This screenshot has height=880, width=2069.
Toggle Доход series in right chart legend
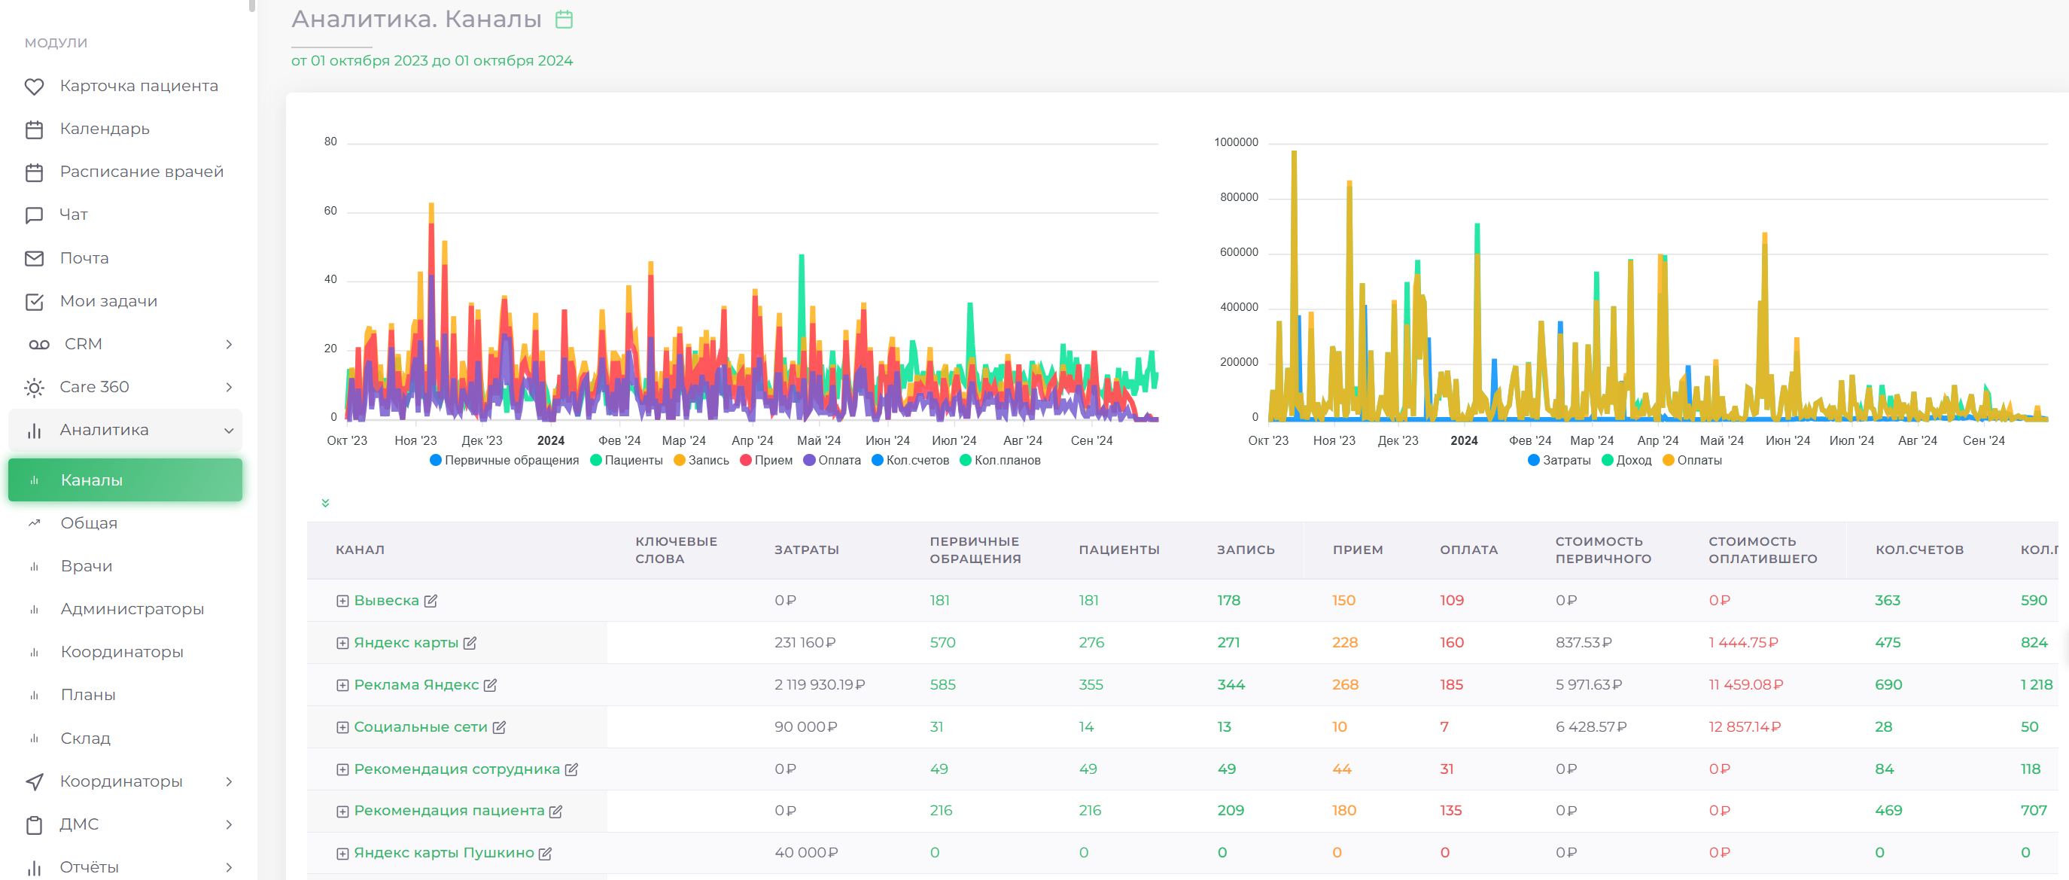(x=1626, y=461)
